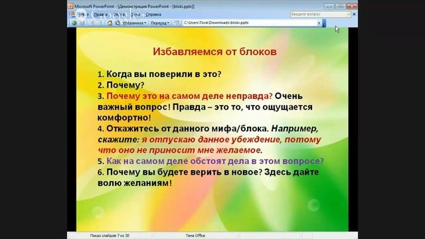Click item 2 text Почему?
This screenshot has height=239, width=425.
[x=126, y=85]
